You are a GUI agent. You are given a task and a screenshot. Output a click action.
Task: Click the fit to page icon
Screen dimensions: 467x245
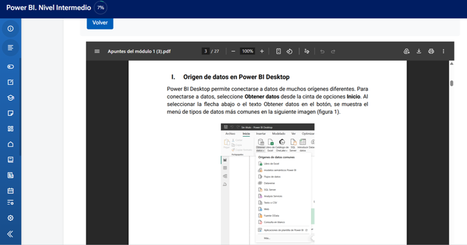[x=278, y=51]
